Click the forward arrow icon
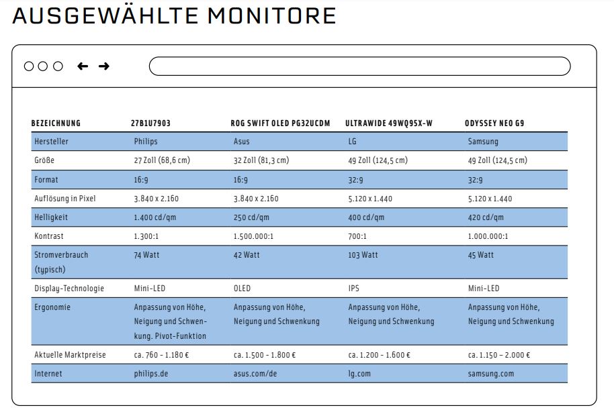614x414 pixels. [103, 66]
